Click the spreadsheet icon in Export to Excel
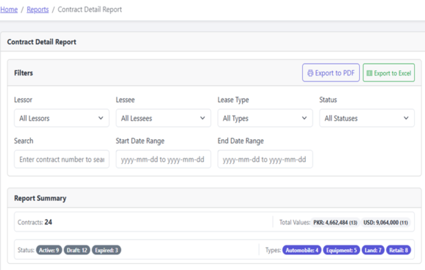The width and height of the screenshot is (425, 270). point(369,73)
